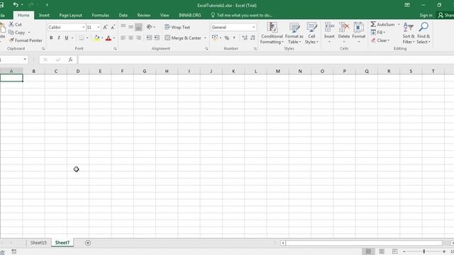Open Format as Table gallery
Screen dimensions: 454x255
click(294, 33)
